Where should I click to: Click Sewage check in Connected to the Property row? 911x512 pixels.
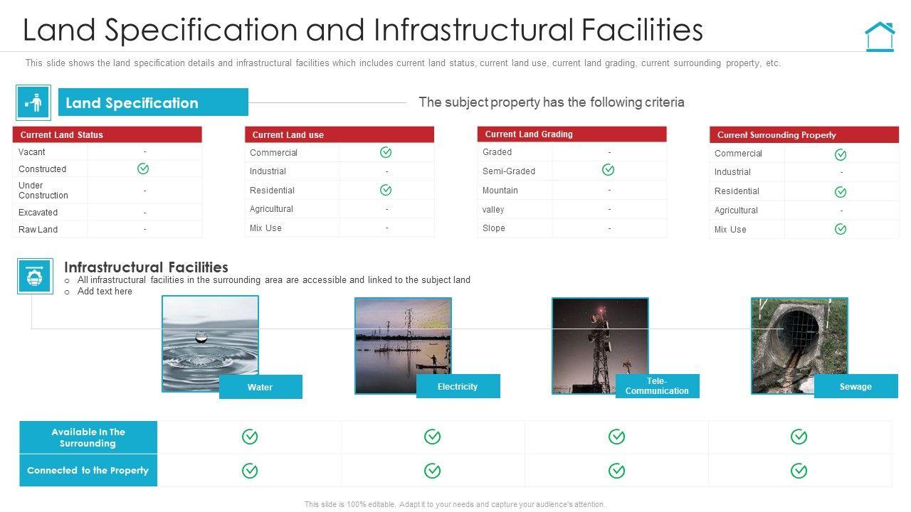799,471
